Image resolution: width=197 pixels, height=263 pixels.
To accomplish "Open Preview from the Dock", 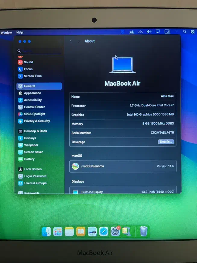I will [92, 232].
